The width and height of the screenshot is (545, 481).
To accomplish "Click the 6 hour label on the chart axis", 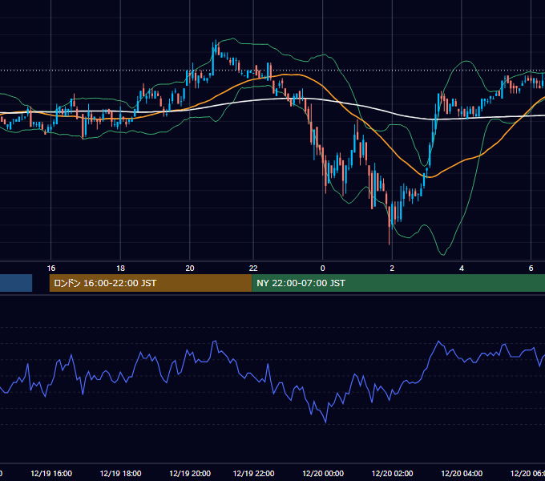I will pyautogui.click(x=531, y=269).
